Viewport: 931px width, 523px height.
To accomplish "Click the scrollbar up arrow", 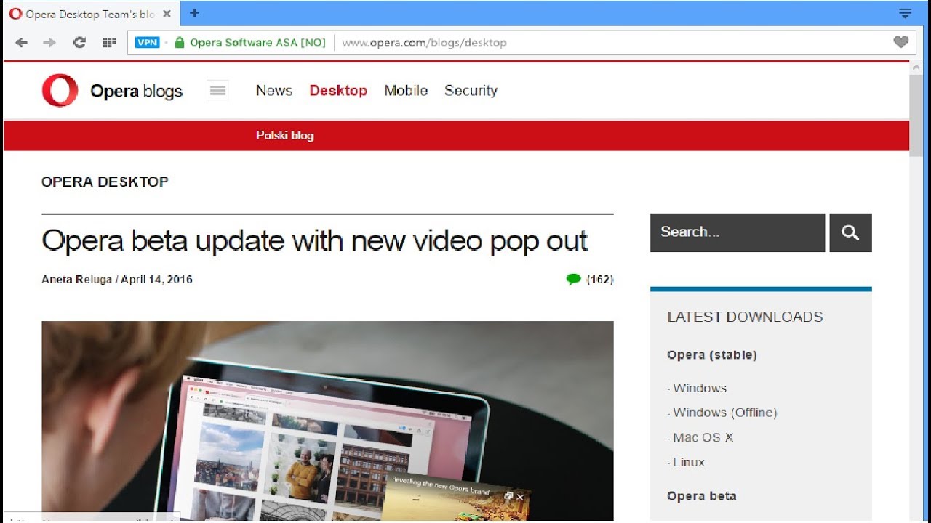I will point(916,67).
